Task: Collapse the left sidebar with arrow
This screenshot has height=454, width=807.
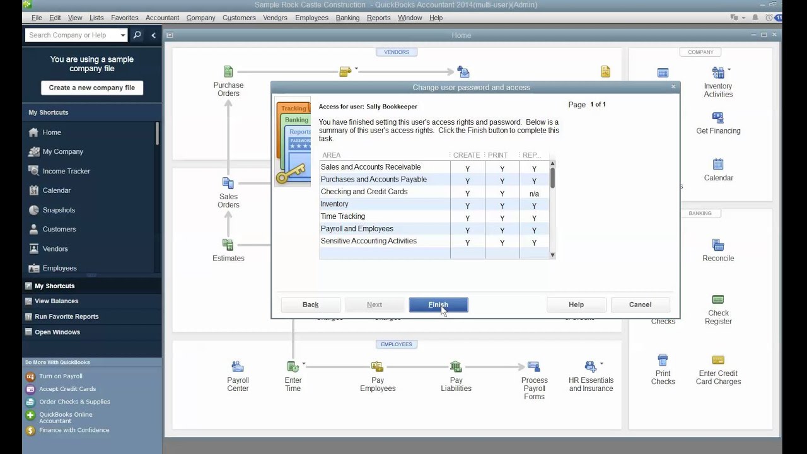Action: pyautogui.click(x=153, y=35)
